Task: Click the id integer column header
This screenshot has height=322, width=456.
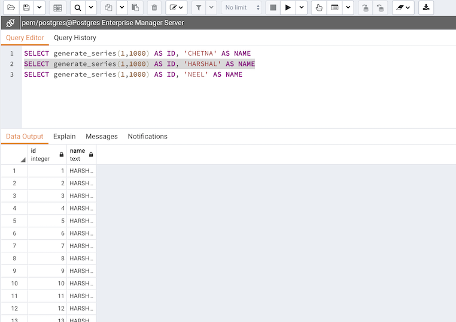Action: click(x=47, y=155)
